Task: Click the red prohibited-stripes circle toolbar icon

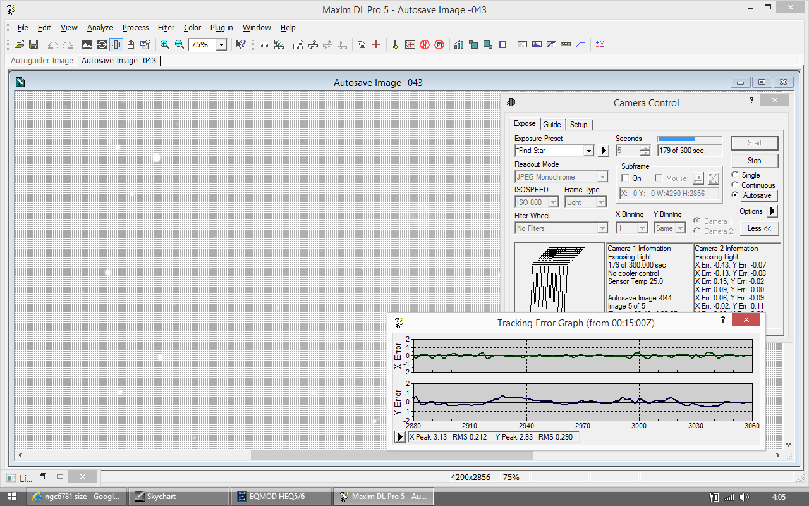Action: (425, 44)
